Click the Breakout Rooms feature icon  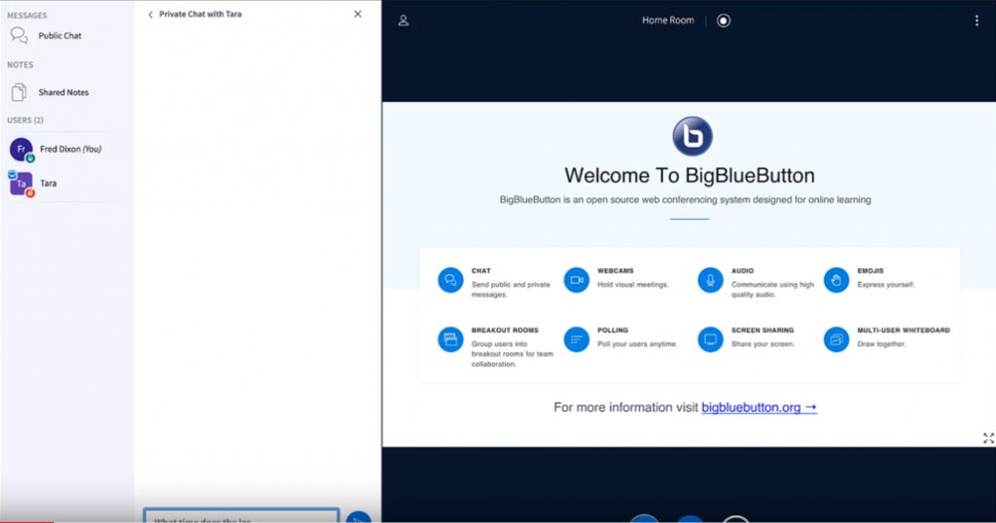(x=450, y=339)
